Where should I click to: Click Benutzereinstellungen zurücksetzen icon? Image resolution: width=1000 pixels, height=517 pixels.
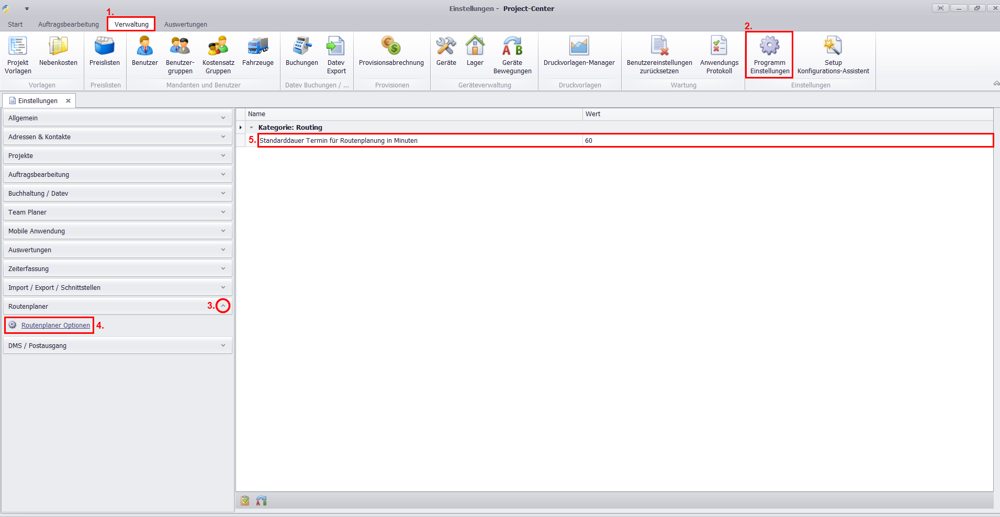pyautogui.click(x=659, y=47)
